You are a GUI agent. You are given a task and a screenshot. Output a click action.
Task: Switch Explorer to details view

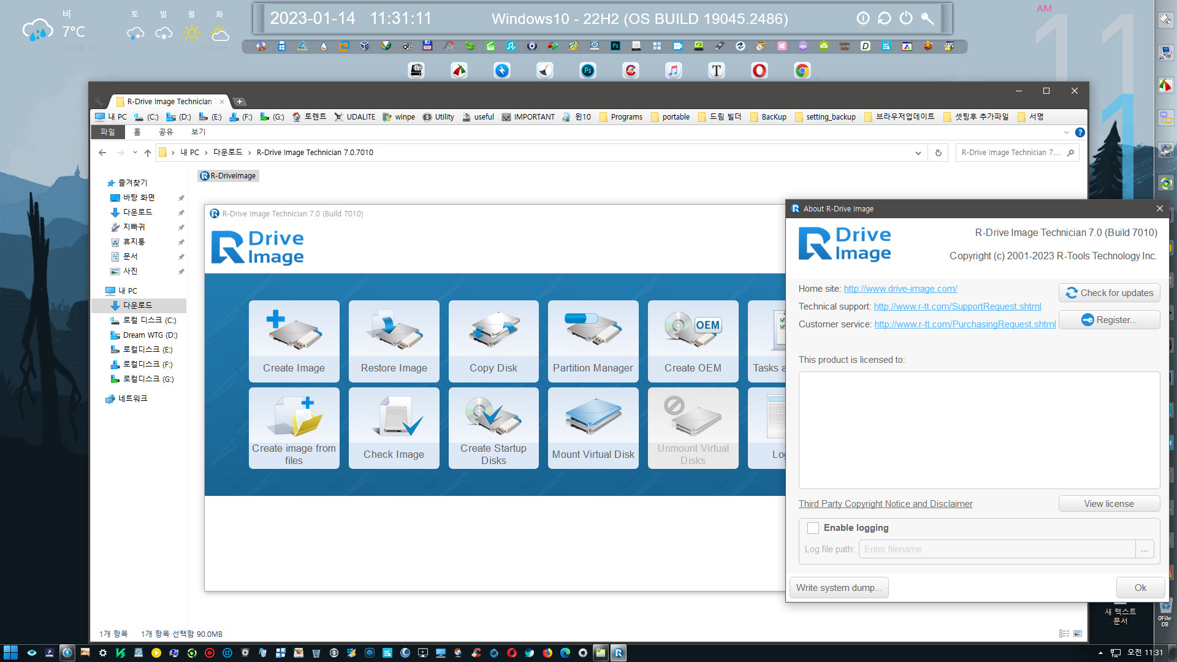(1064, 634)
